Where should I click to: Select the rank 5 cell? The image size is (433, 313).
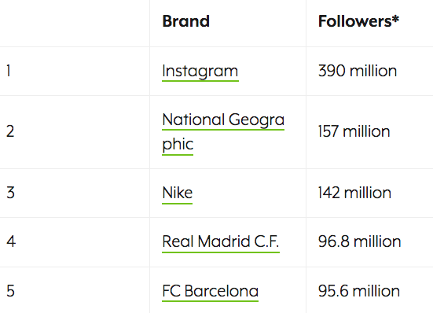75,290
